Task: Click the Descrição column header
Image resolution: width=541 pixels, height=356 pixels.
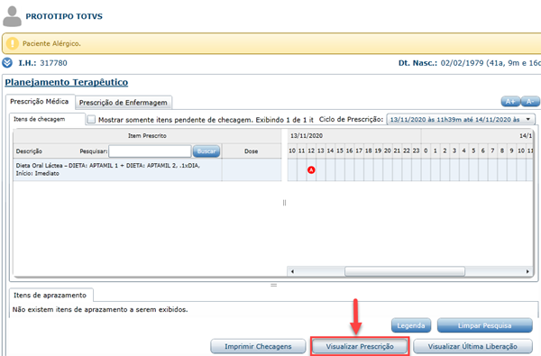Action: tap(29, 151)
